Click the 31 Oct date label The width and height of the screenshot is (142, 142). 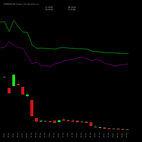(x=22, y=135)
